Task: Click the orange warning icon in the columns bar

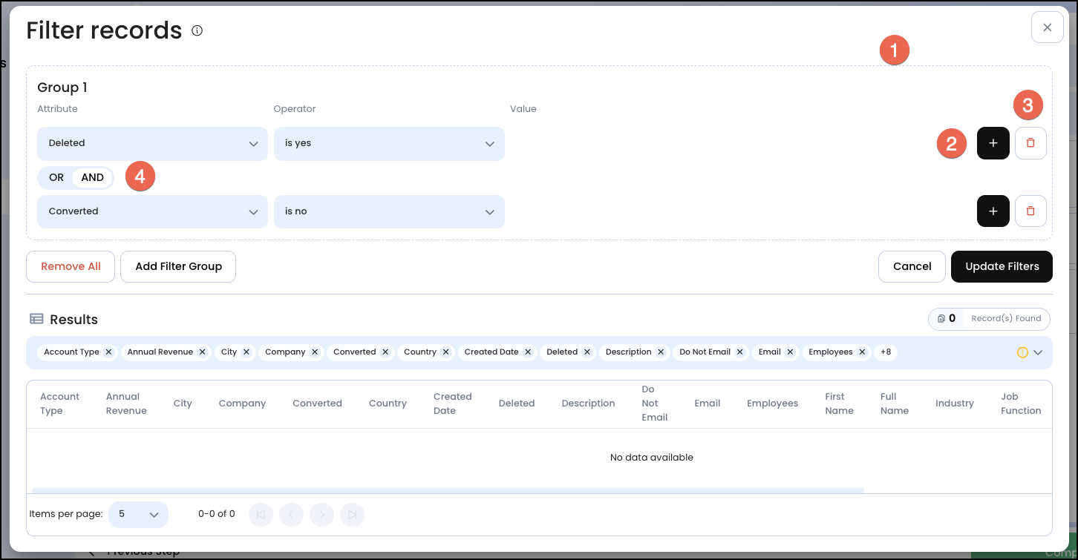Action: 1022,352
